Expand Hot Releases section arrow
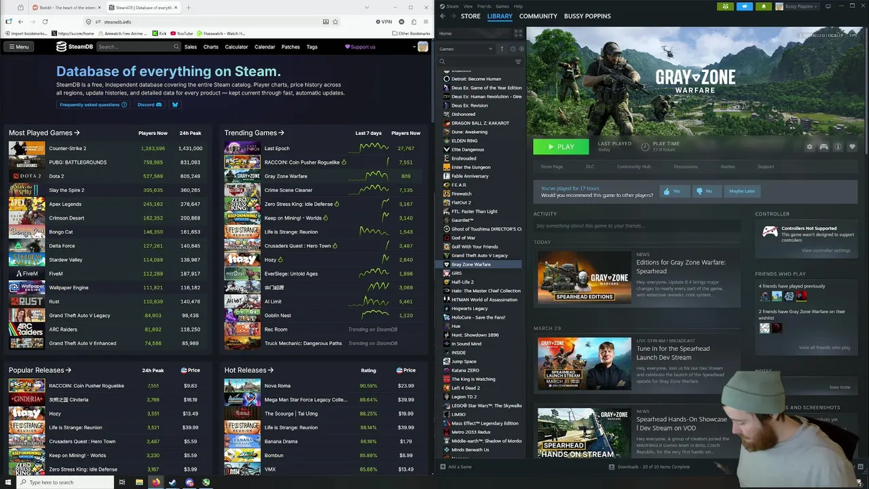This screenshot has width=869, height=489. click(270, 370)
